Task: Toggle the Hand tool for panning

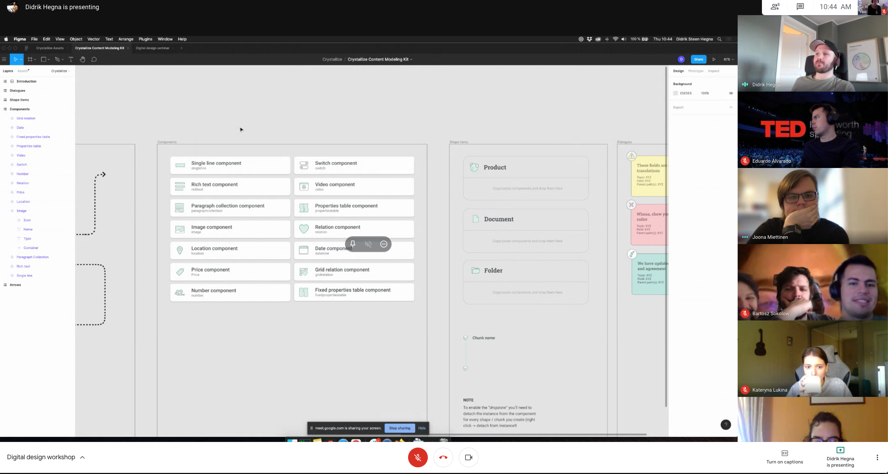Action: [x=82, y=59]
